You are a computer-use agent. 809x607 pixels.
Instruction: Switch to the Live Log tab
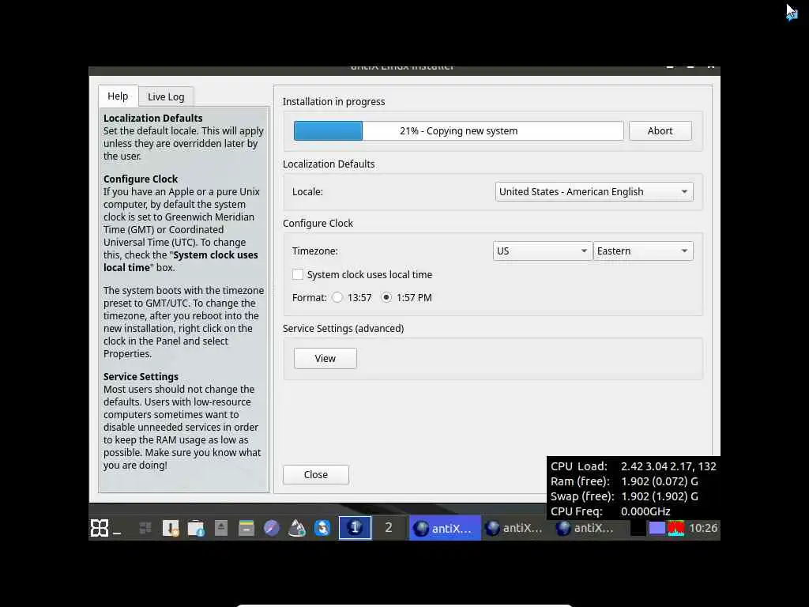(x=166, y=96)
